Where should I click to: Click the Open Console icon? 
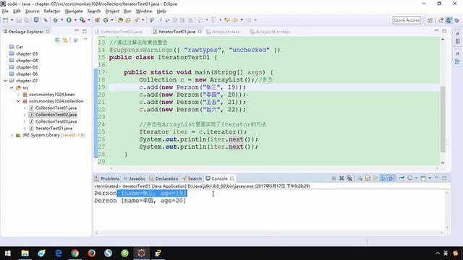tap(423, 178)
